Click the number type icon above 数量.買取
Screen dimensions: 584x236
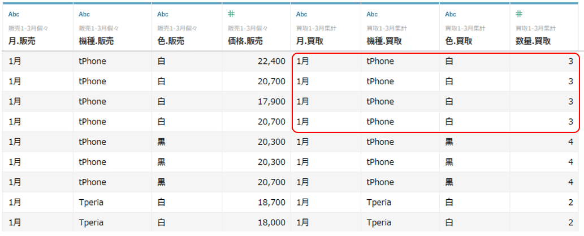(x=519, y=14)
